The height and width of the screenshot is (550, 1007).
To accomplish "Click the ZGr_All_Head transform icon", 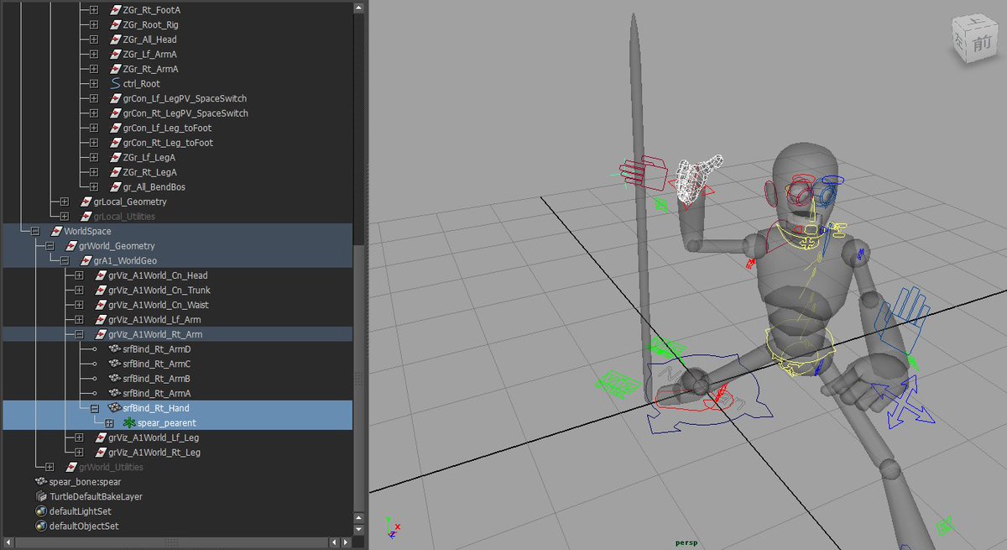I will tap(116, 39).
